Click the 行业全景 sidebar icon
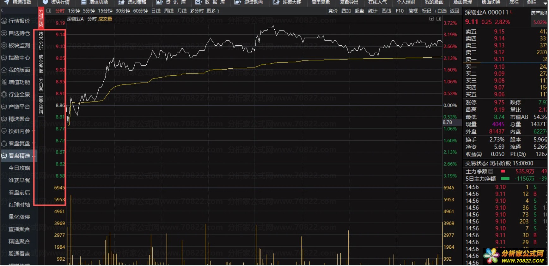Viewport: 549px width, 266px height. 4,95
